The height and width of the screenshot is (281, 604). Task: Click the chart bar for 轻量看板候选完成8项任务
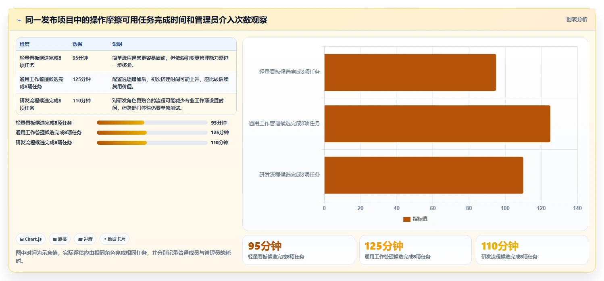tap(410, 72)
